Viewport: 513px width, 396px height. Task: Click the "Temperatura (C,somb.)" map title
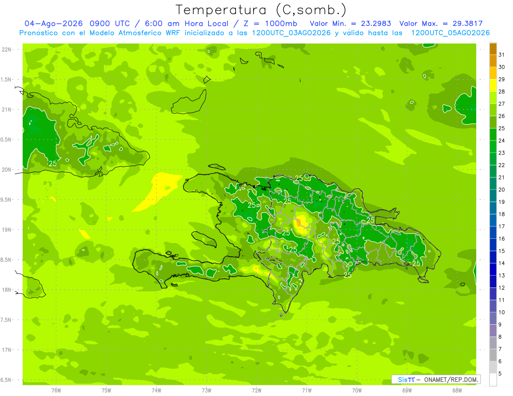(261, 10)
